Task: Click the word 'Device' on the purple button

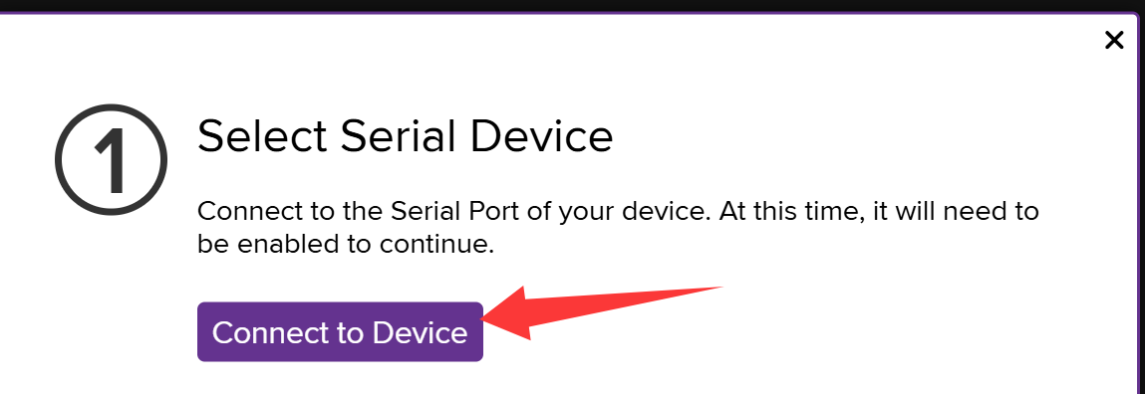Action: point(420,332)
